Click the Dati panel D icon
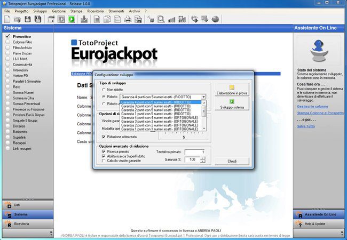The width and height of the screenshot is (347, 240). tap(9, 205)
